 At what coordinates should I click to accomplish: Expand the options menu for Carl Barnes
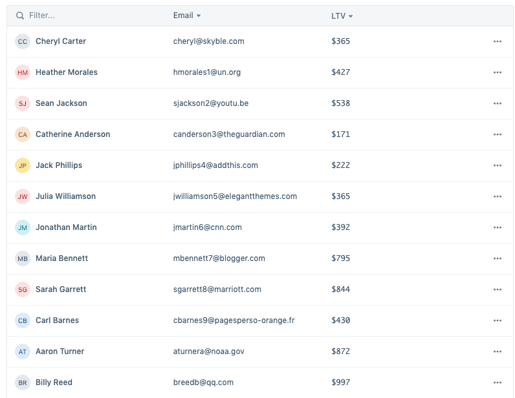[497, 320]
